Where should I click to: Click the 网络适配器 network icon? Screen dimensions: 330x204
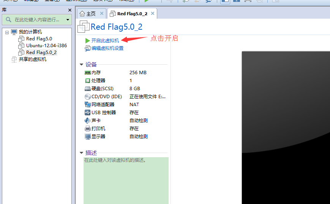pos(88,104)
